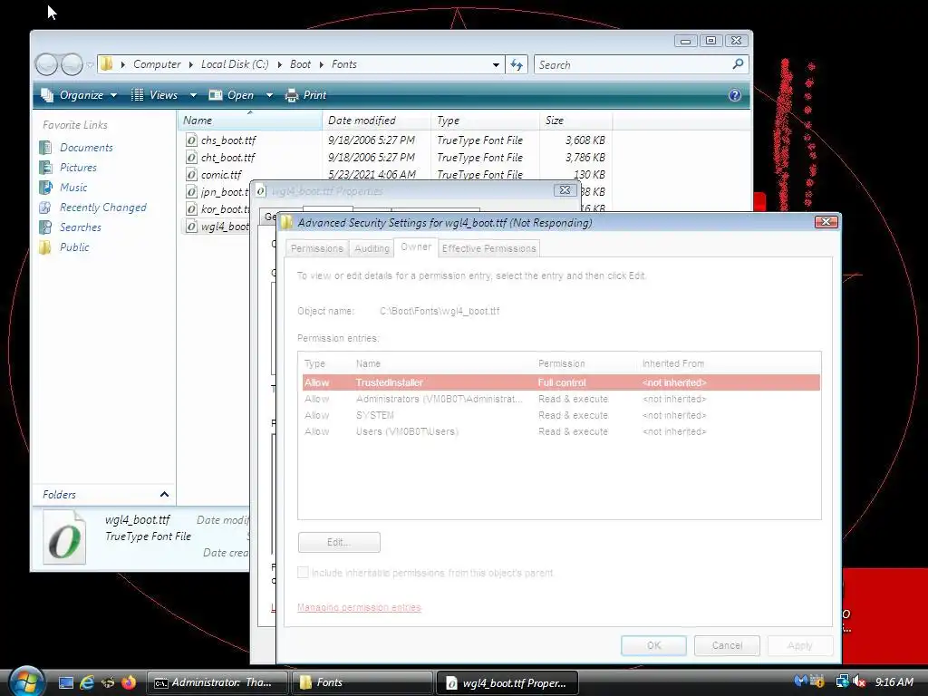Launch Internet Explorer from quick launch
928x696 pixels.
click(x=87, y=682)
